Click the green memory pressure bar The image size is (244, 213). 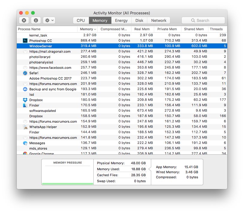point(68,184)
